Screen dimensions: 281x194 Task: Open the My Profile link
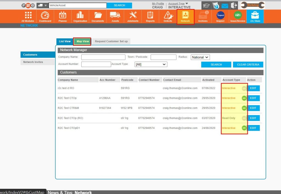click(158, 3)
